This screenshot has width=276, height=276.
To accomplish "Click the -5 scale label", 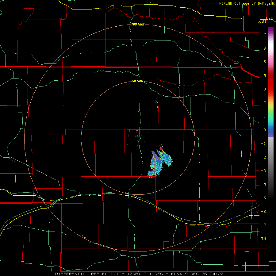I will click(x=263, y=198).
